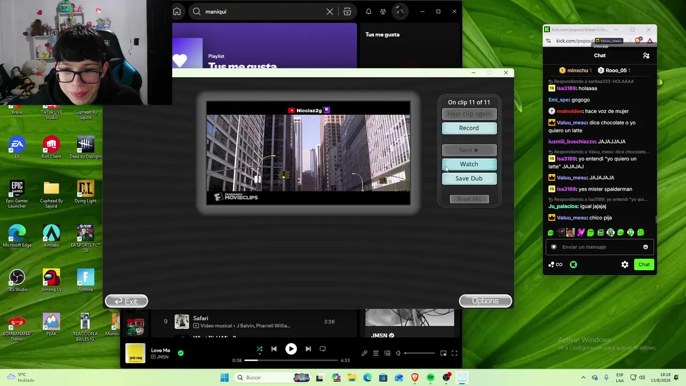Select the Safari track row
This screenshot has width=686, height=386.
coord(255,322)
